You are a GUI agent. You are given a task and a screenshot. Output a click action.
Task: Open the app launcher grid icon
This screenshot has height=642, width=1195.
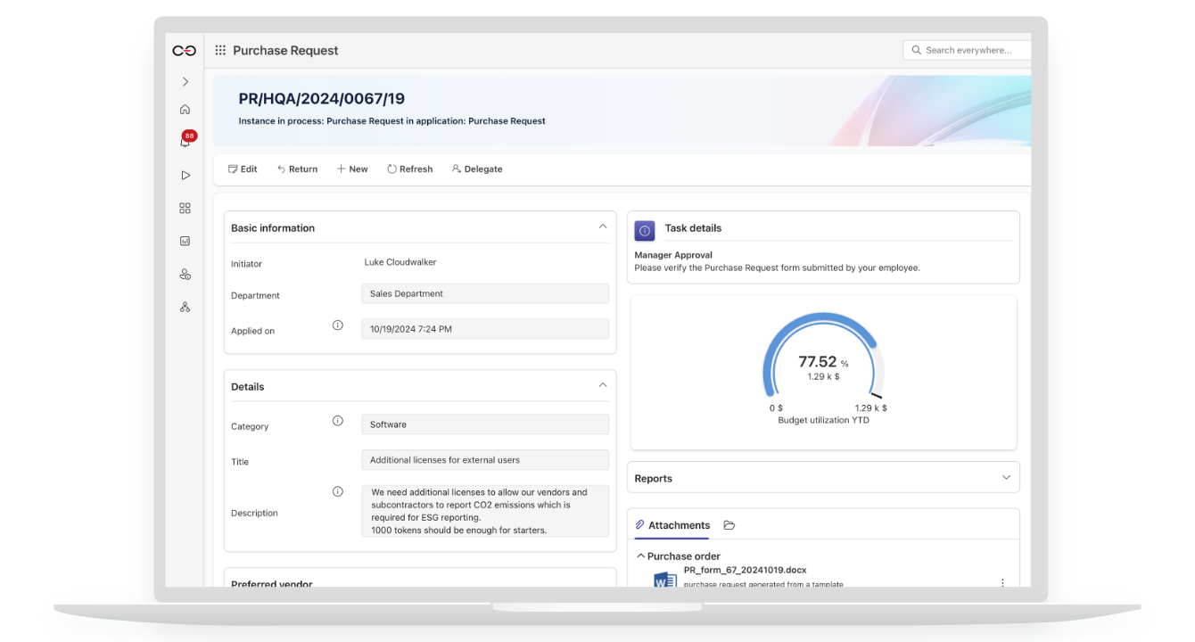pyautogui.click(x=220, y=51)
